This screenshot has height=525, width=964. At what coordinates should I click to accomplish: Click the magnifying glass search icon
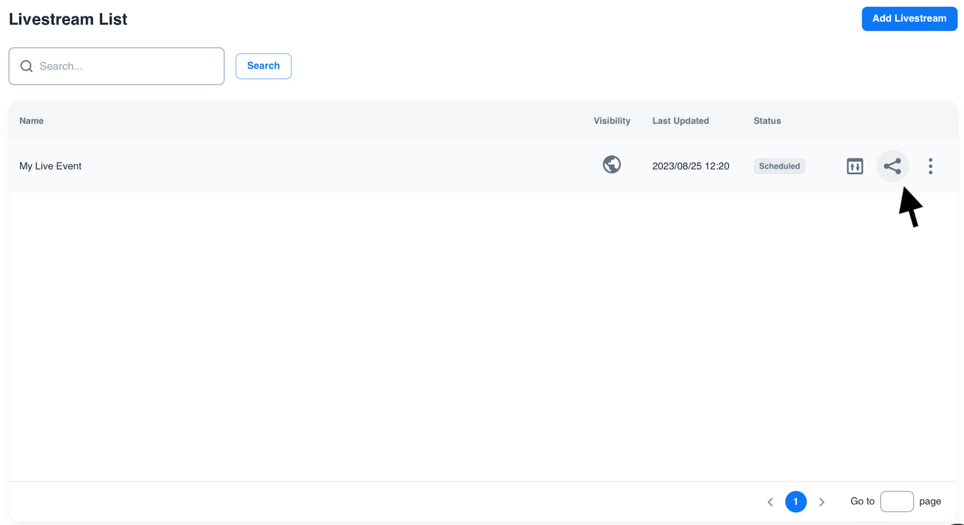[27, 66]
